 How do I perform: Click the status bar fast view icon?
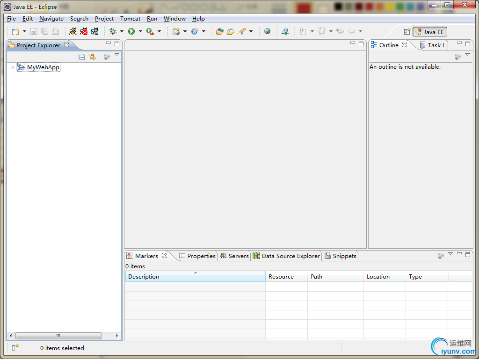15,347
